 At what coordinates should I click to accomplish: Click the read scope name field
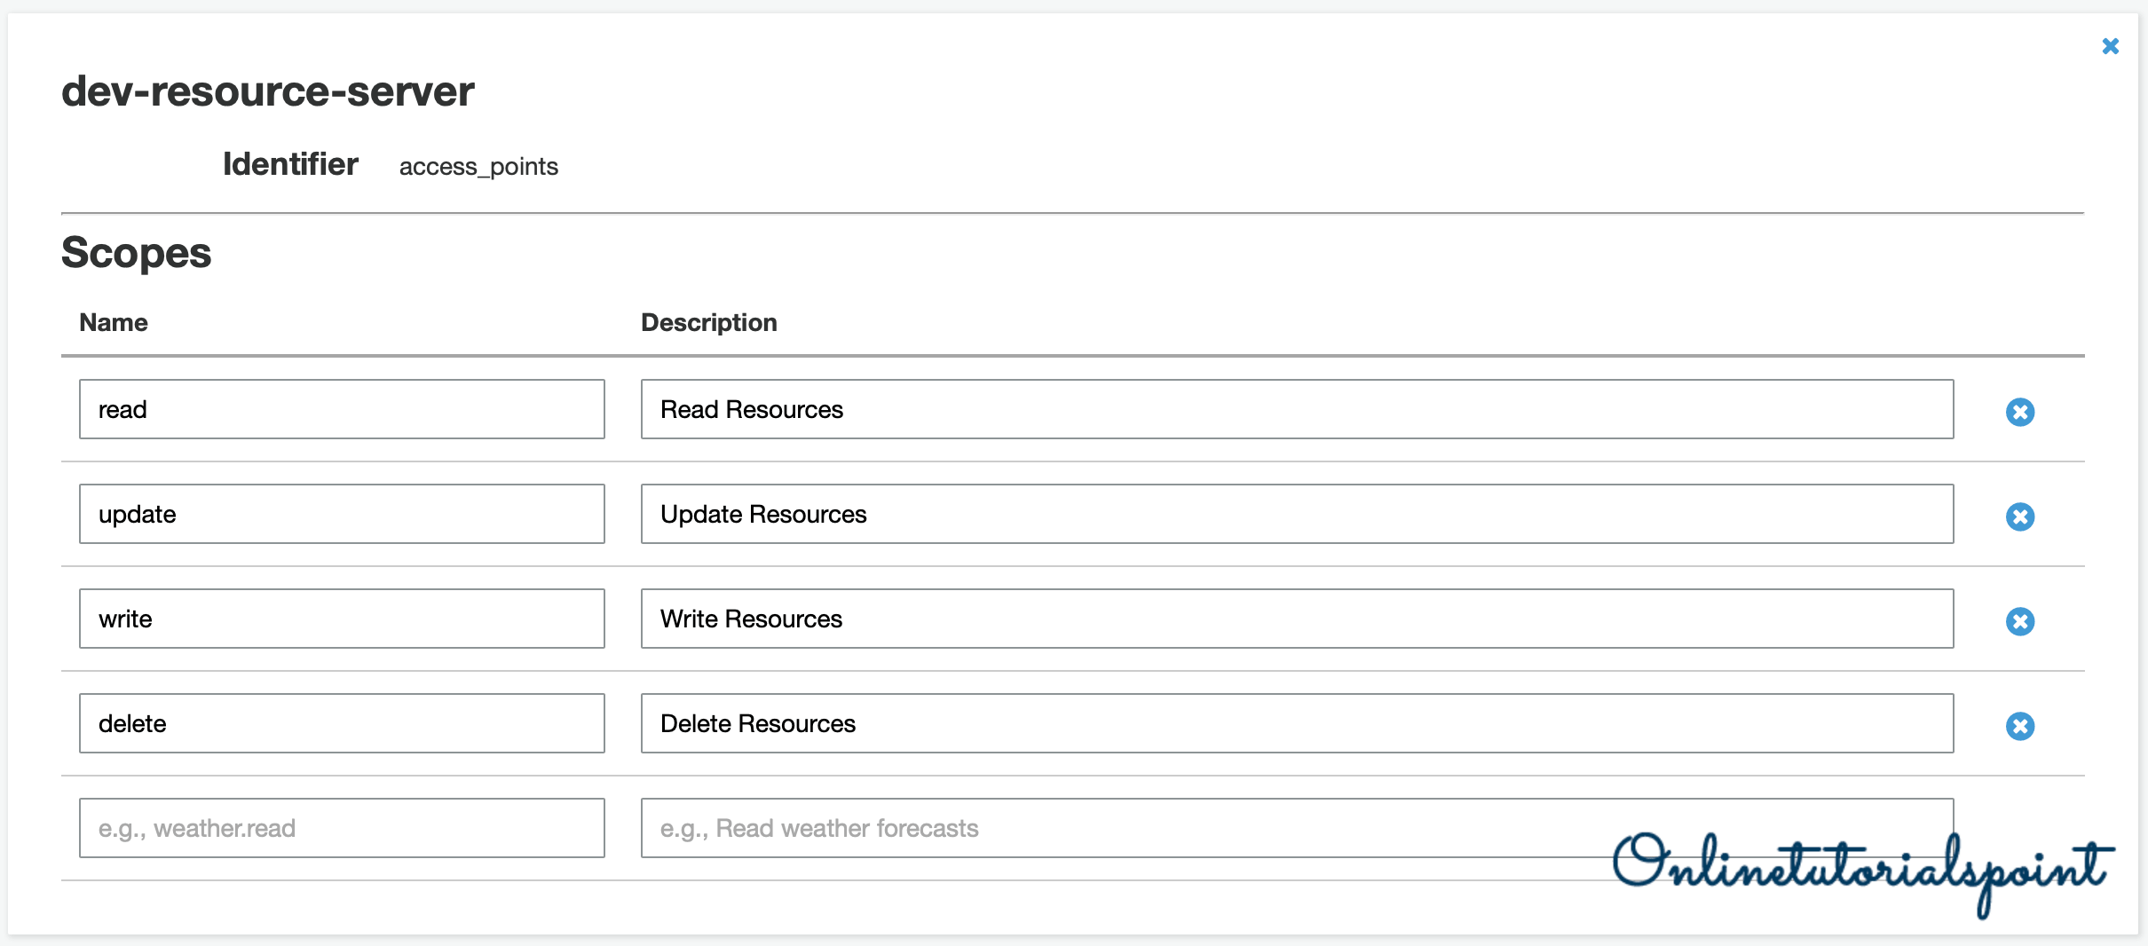(x=342, y=409)
